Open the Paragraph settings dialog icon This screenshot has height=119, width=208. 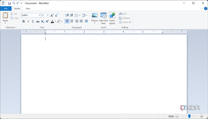(86, 21)
